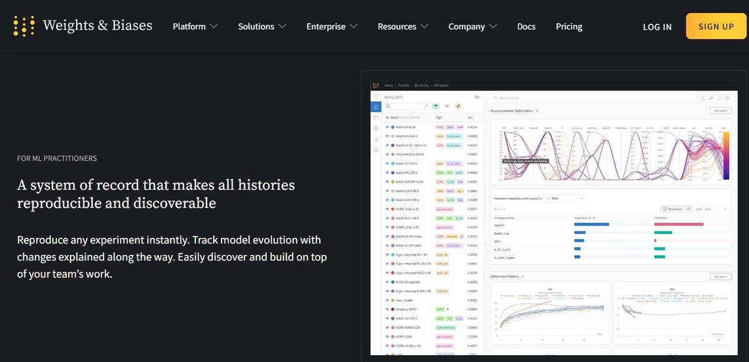The image size is (749, 362).
Task: Expand the Platform menu chevron
Action: point(214,26)
